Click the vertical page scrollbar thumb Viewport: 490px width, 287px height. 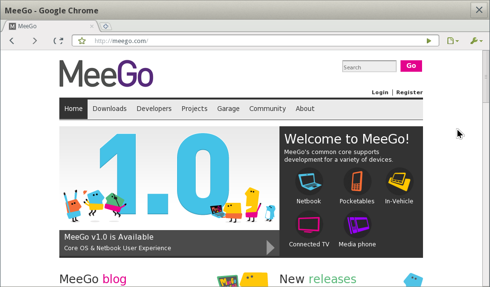(486, 77)
